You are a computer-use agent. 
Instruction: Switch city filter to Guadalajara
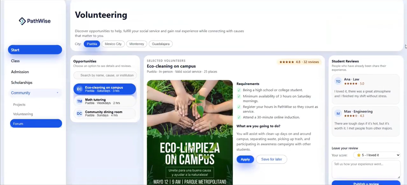tap(160, 44)
